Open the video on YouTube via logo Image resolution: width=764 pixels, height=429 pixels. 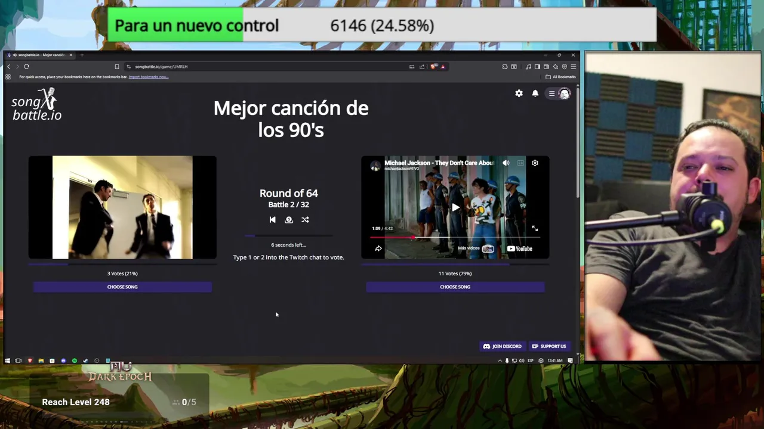tap(519, 248)
